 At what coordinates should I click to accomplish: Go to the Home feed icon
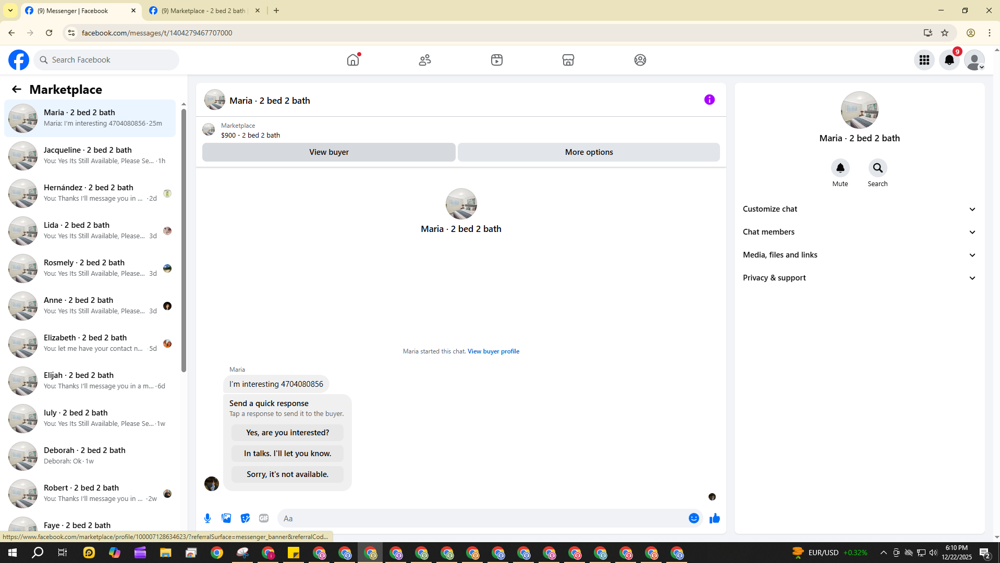pyautogui.click(x=353, y=60)
